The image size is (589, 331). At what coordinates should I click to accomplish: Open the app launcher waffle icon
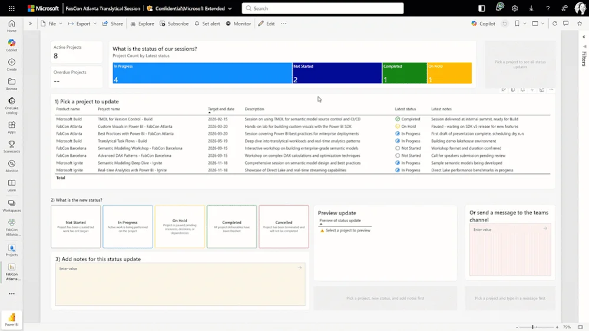coord(12,8)
